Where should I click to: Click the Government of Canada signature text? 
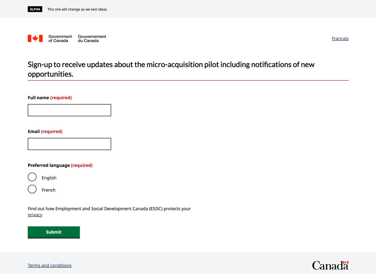coord(60,39)
